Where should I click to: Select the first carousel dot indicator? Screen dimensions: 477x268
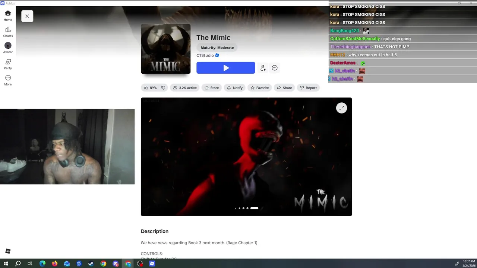(x=236, y=208)
